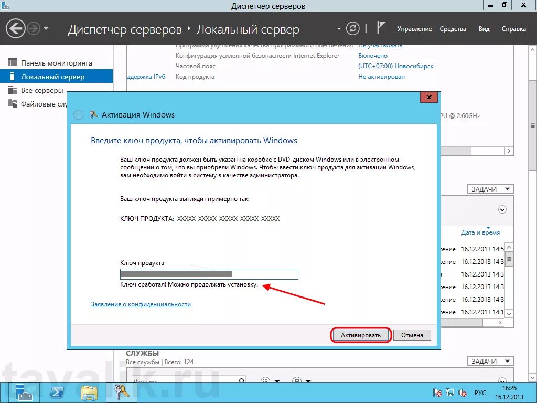Click the main window scroll-up arrow
The image size is (537, 403).
pyautogui.click(x=532, y=50)
